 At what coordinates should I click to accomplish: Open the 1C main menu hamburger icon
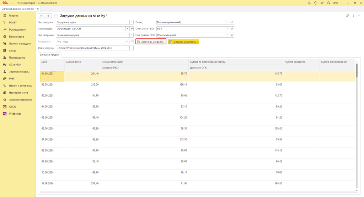pos(12,3)
